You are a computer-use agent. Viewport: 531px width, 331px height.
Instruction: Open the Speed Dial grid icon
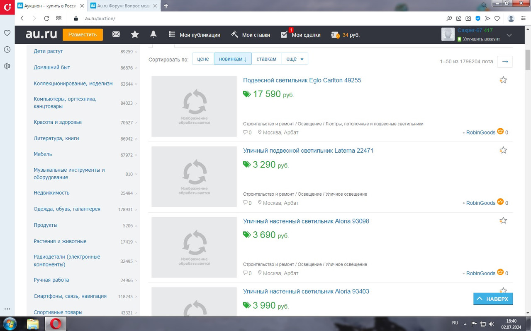coord(59,18)
